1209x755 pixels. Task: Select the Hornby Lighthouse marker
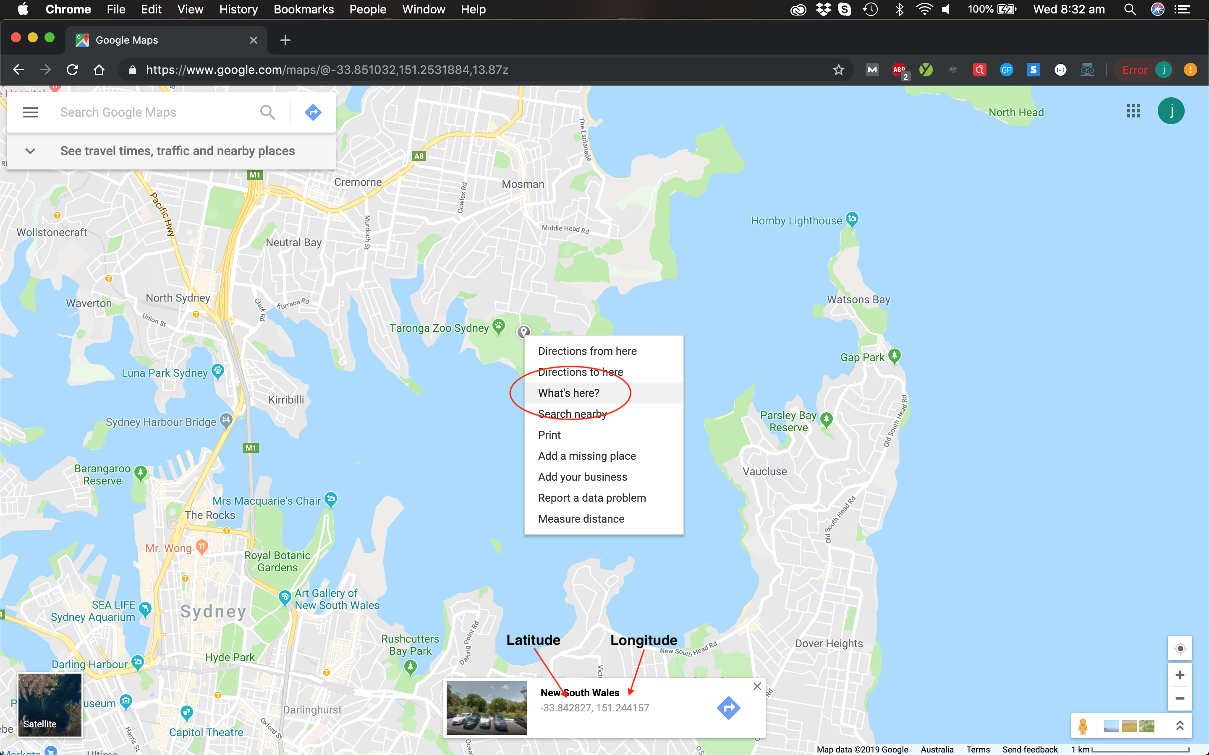point(852,219)
